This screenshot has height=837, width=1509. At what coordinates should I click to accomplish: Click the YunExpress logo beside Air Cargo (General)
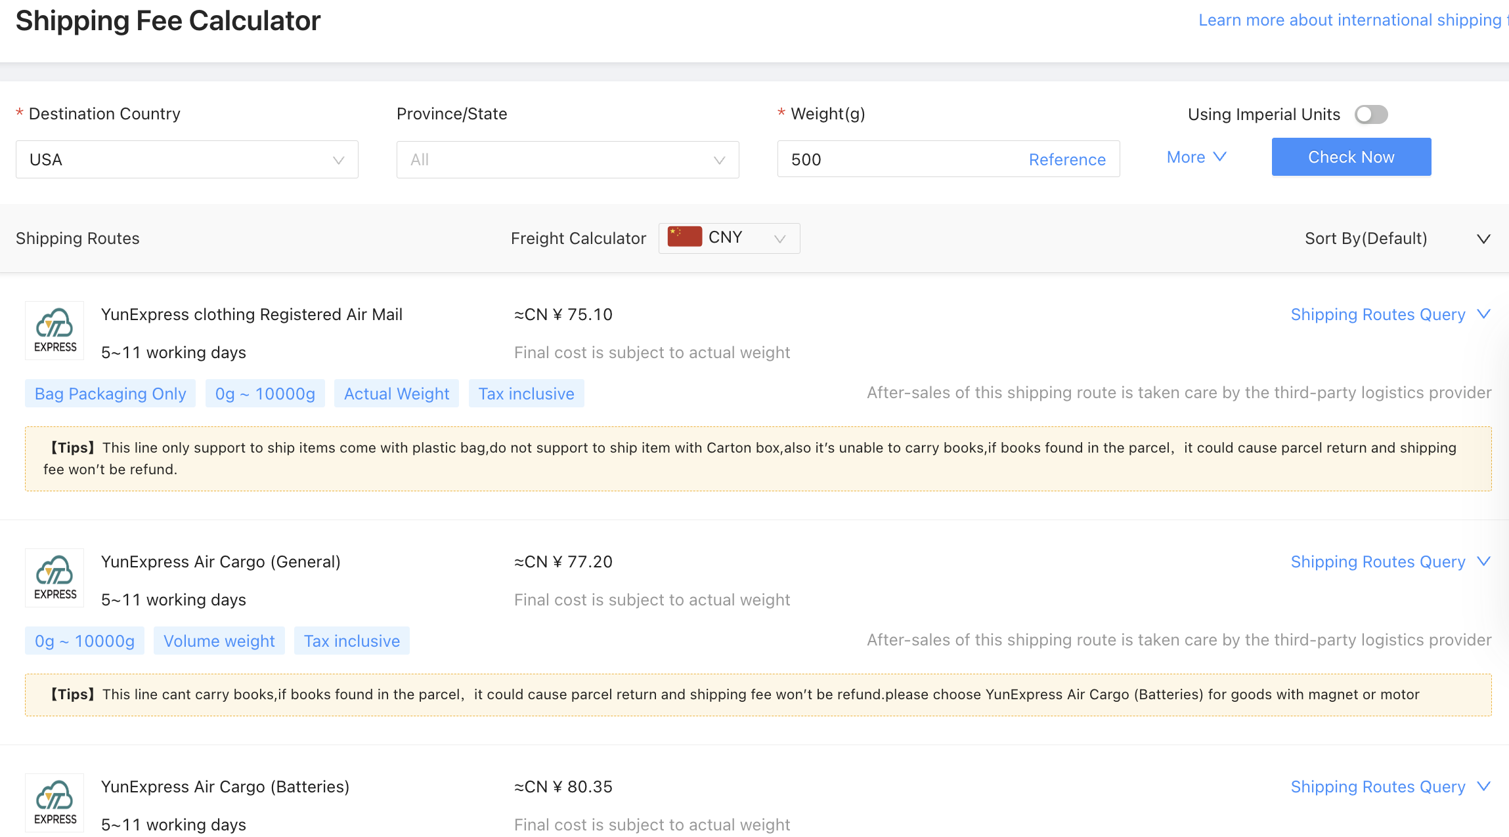(55, 578)
